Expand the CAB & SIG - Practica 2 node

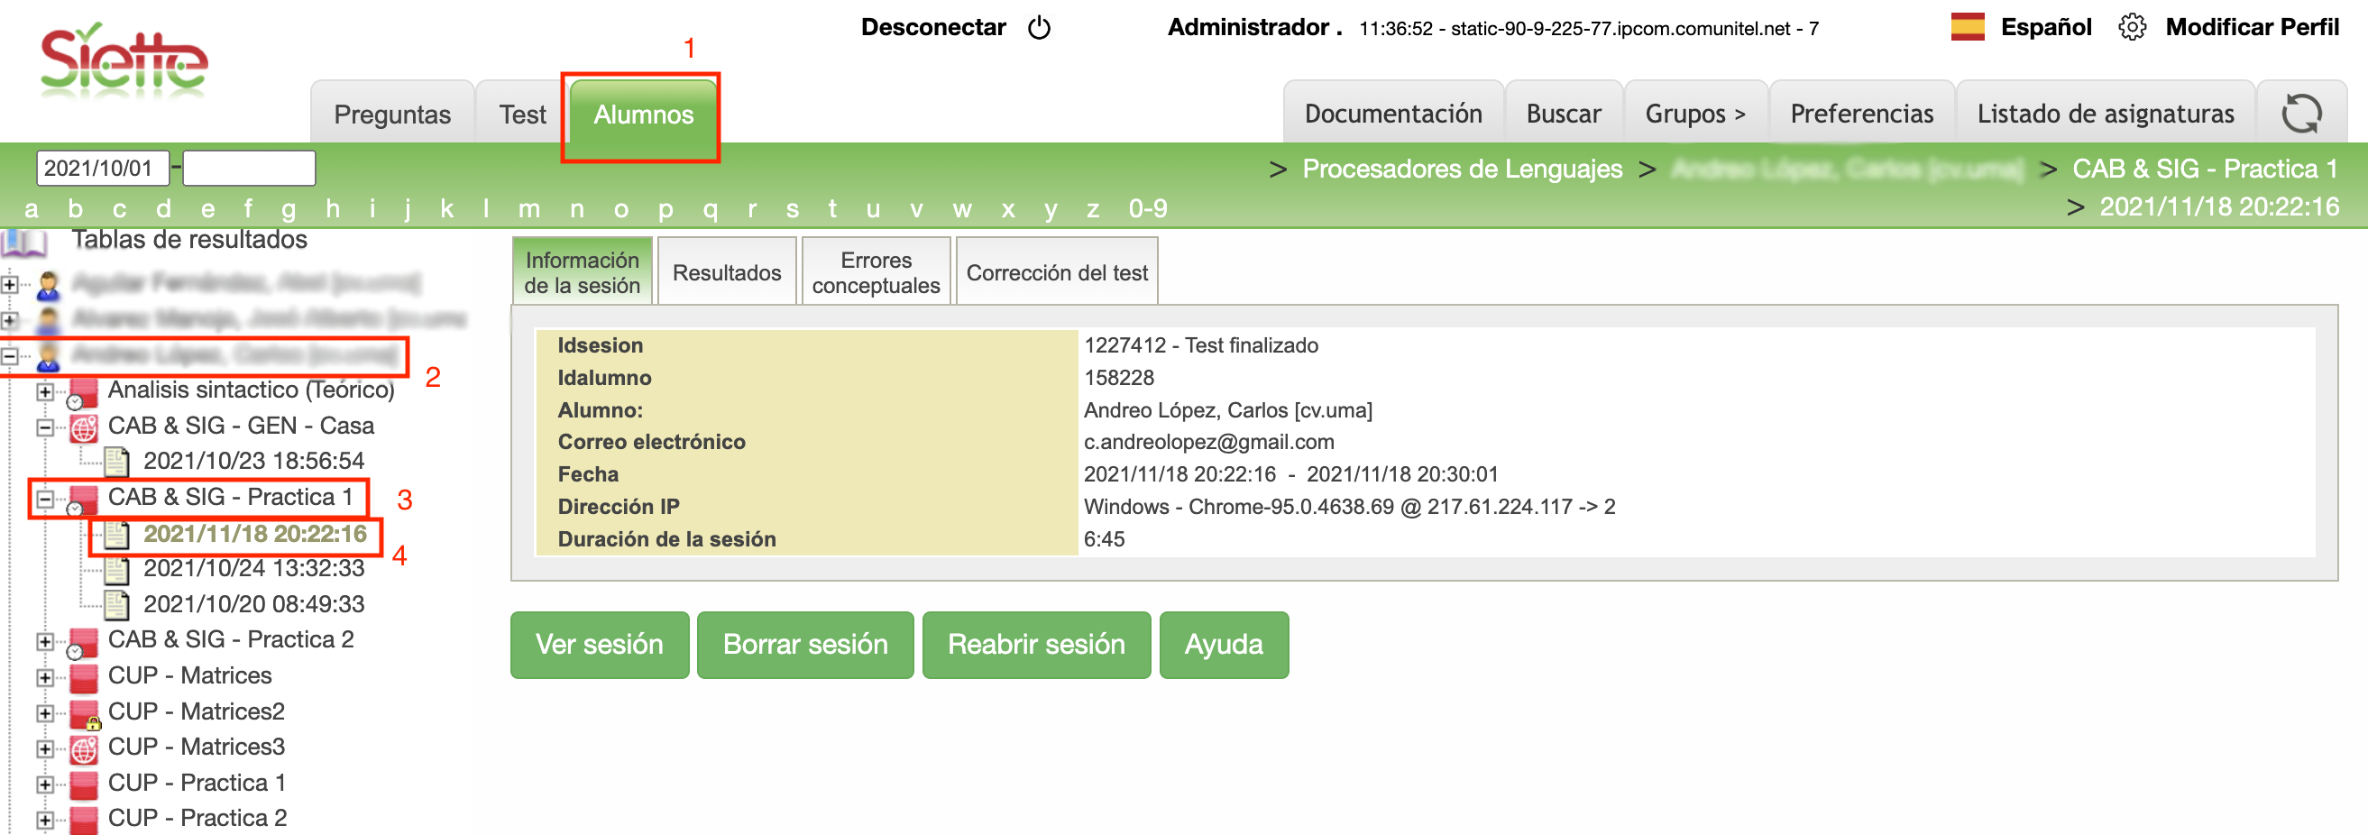click(44, 641)
